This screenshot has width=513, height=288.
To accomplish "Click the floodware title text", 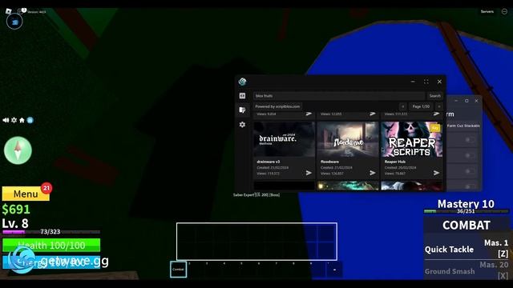I will click(329, 162).
